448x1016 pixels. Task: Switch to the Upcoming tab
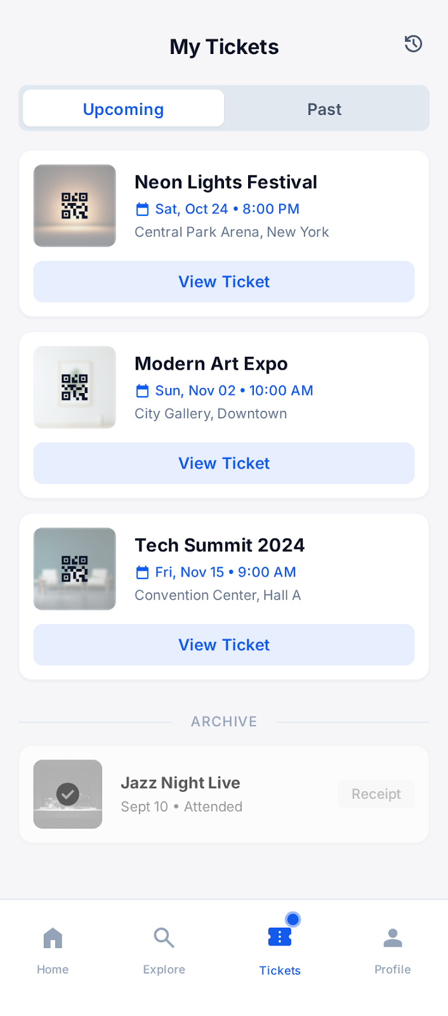[124, 109]
